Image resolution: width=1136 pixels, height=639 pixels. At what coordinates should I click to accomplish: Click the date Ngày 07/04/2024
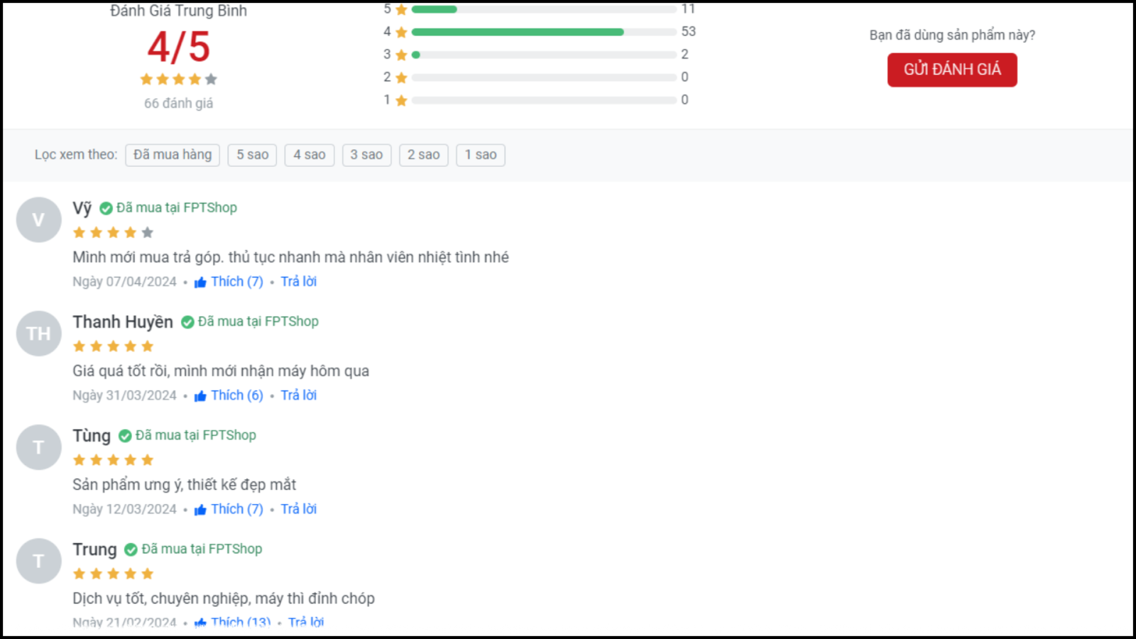pos(124,282)
